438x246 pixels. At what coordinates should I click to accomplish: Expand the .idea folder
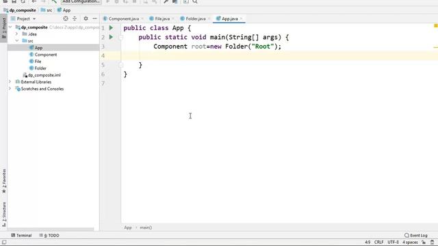(16, 33)
